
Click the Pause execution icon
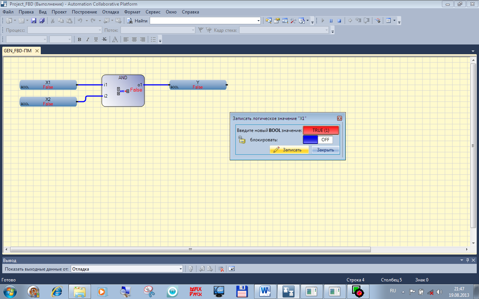tap(331, 21)
